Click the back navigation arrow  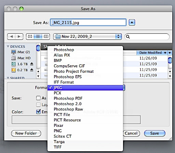(11, 36)
